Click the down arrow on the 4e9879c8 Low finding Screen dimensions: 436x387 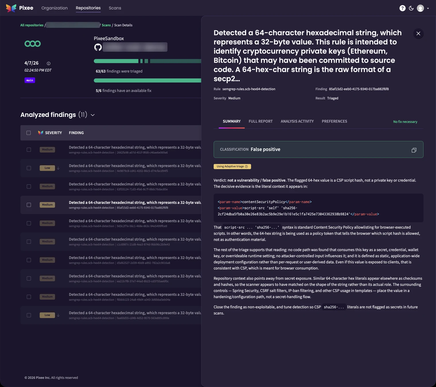coord(58,168)
